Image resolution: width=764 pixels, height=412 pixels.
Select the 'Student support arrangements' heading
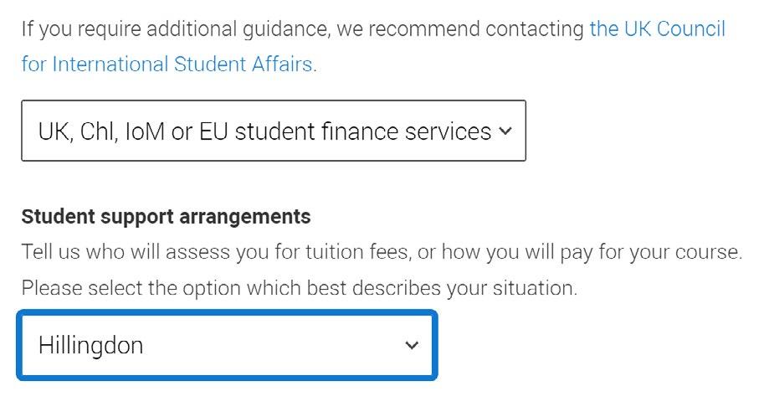click(166, 217)
